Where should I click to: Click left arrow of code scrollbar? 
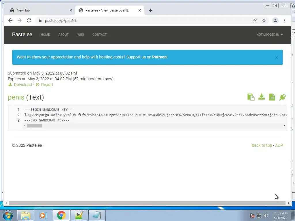(x=25, y=126)
